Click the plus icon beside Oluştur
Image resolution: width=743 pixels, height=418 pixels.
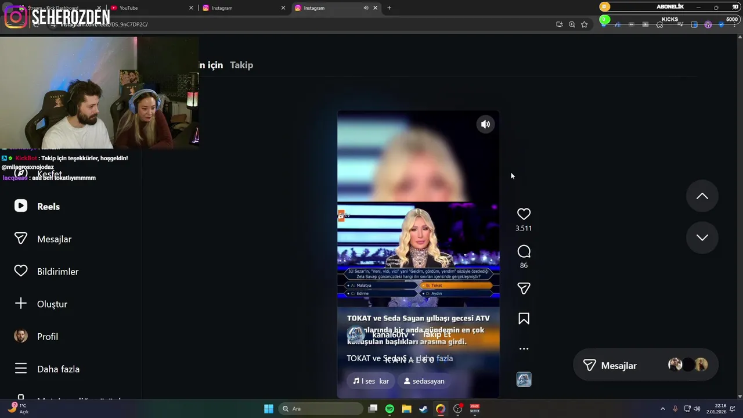pyautogui.click(x=21, y=304)
